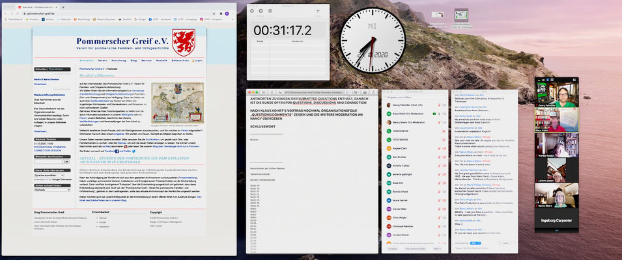Image resolution: width=622 pixels, height=260 pixels.
Task: Click the Facebook icon on the webpage
Action: [x=117, y=151]
